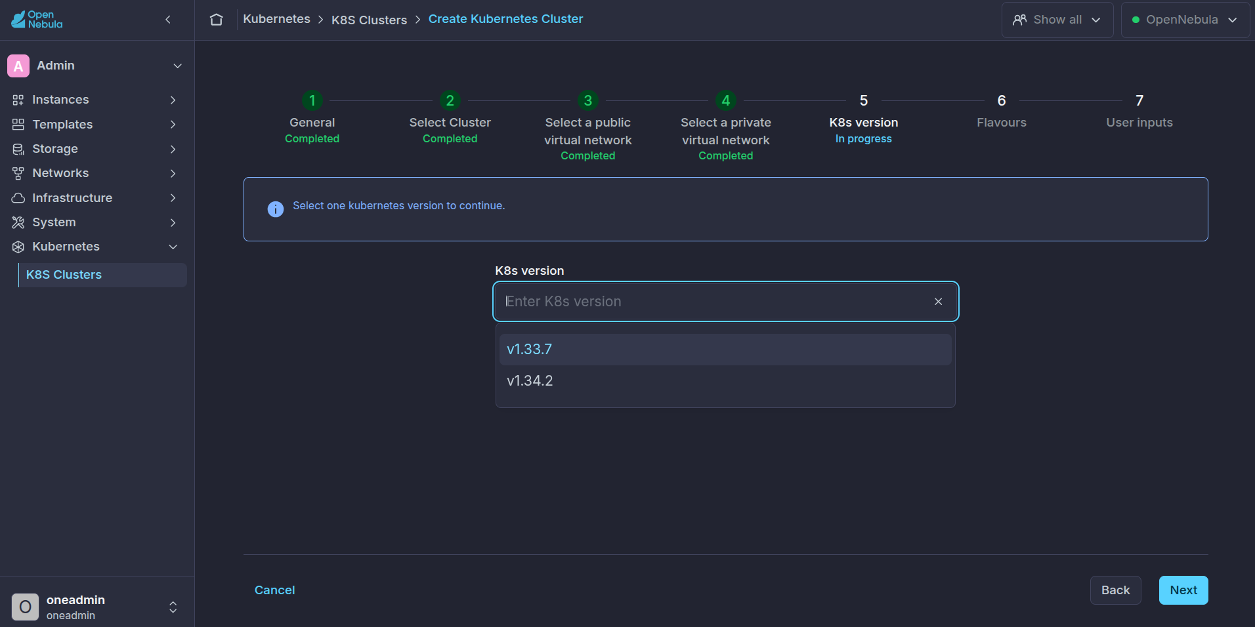Cancel the cluster creation wizard
The width and height of the screenshot is (1255, 627).
pos(274,590)
